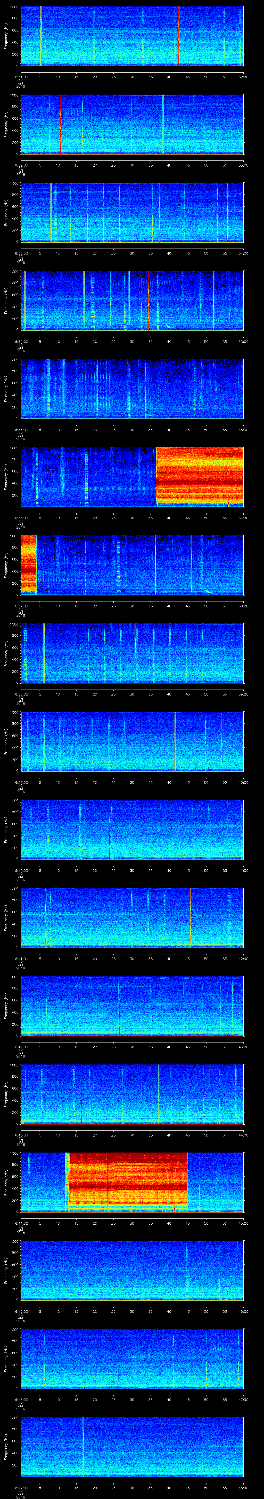Image resolution: width=264 pixels, height=1499 pixels.
Task: Click the red vertical line near 24s in 6:40 panel
Action: [x=109, y=829]
